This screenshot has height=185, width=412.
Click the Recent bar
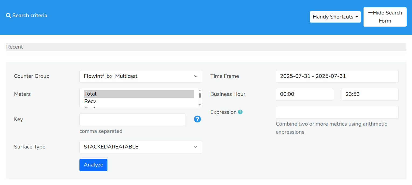pyautogui.click(x=206, y=47)
